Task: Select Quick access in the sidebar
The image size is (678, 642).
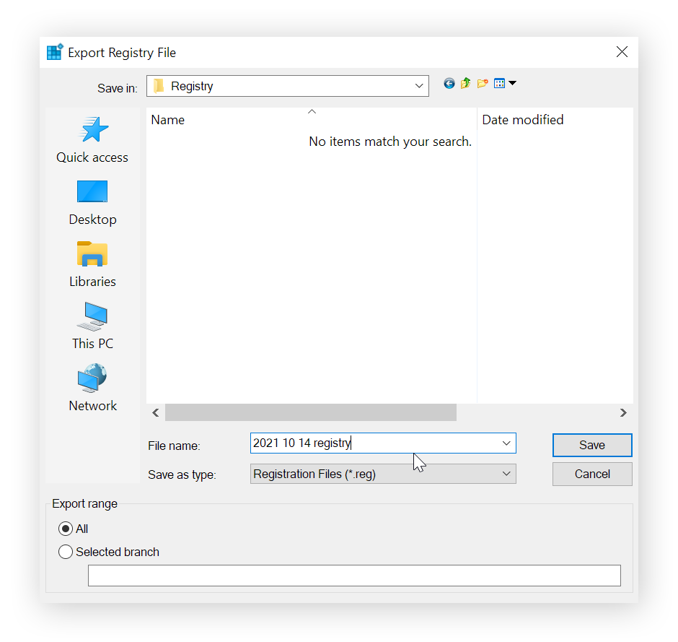Action: (x=92, y=139)
